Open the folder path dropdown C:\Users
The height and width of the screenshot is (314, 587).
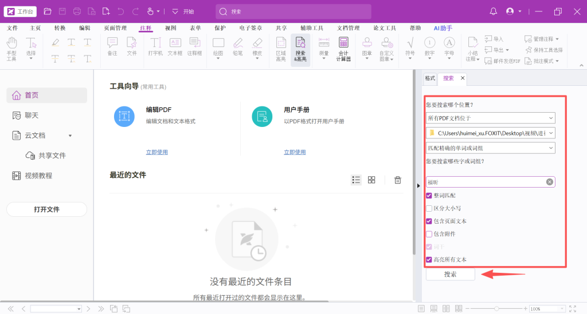click(x=491, y=133)
